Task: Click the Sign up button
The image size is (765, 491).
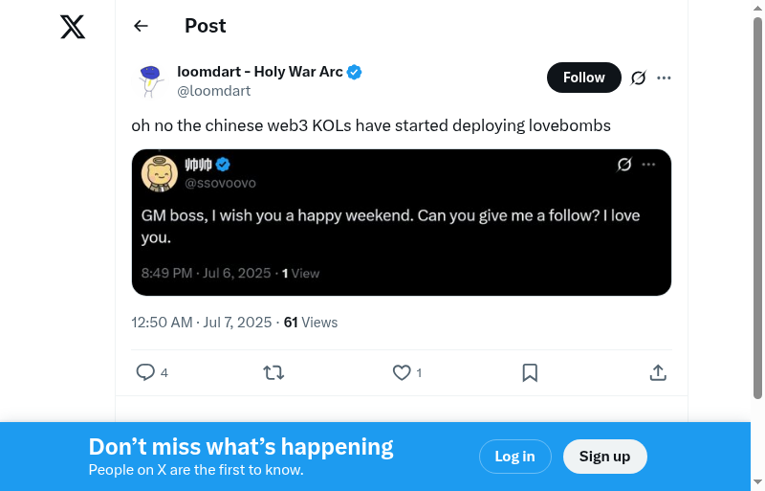Action: [604, 457]
